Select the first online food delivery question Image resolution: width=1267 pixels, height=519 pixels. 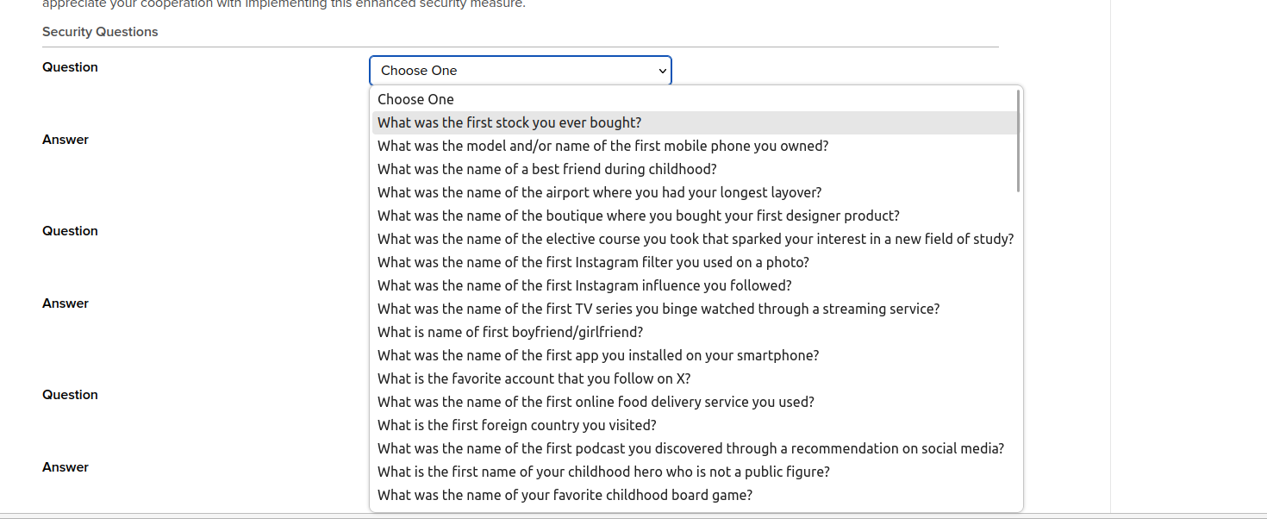(596, 402)
